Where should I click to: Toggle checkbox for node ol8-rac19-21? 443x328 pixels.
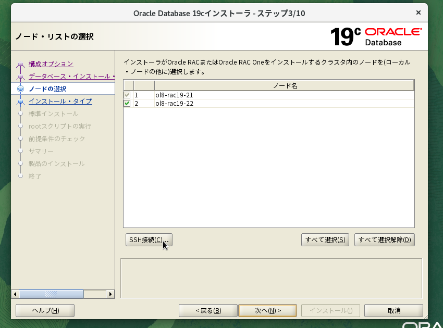pos(127,95)
